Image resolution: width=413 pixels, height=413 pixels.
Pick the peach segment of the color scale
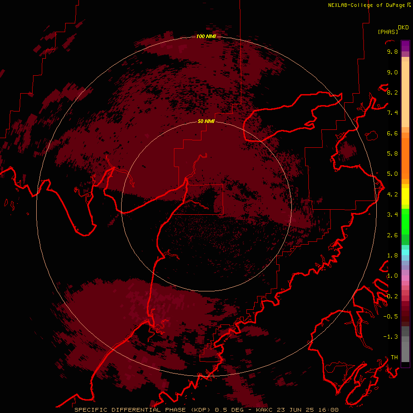(x=405, y=95)
